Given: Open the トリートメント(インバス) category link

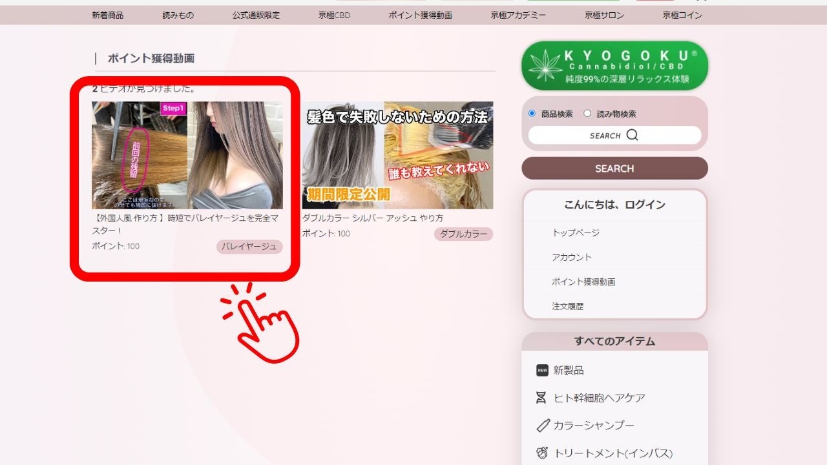Looking at the screenshot, I should pos(613,453).
